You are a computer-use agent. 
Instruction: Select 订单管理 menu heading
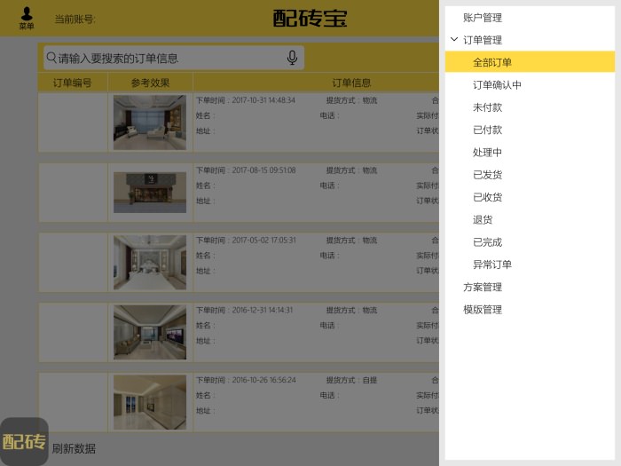[x=483, y=40]
